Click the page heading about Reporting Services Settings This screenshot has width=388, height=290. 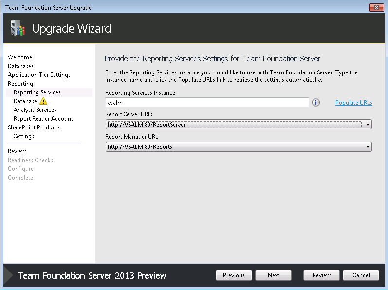coord(212,59)
